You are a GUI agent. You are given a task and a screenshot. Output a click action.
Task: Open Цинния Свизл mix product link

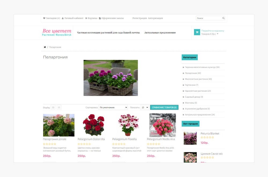(212, 154)
